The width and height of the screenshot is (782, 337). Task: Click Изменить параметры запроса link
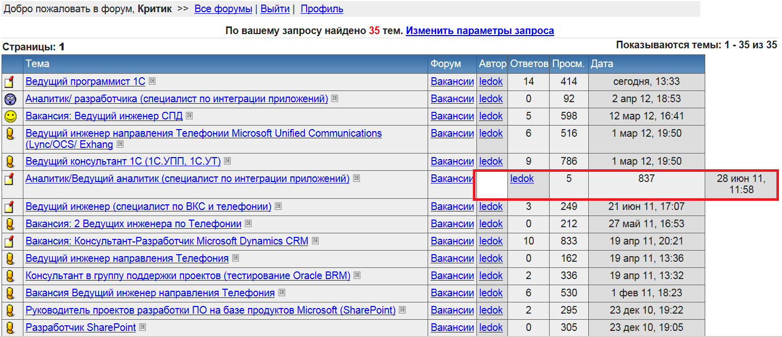[x=479, y=30]
